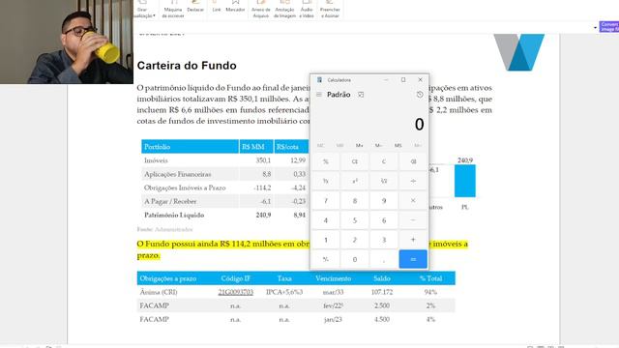Click the calculator digit 9 key
The image size is (619, 348).
point(384,201)
